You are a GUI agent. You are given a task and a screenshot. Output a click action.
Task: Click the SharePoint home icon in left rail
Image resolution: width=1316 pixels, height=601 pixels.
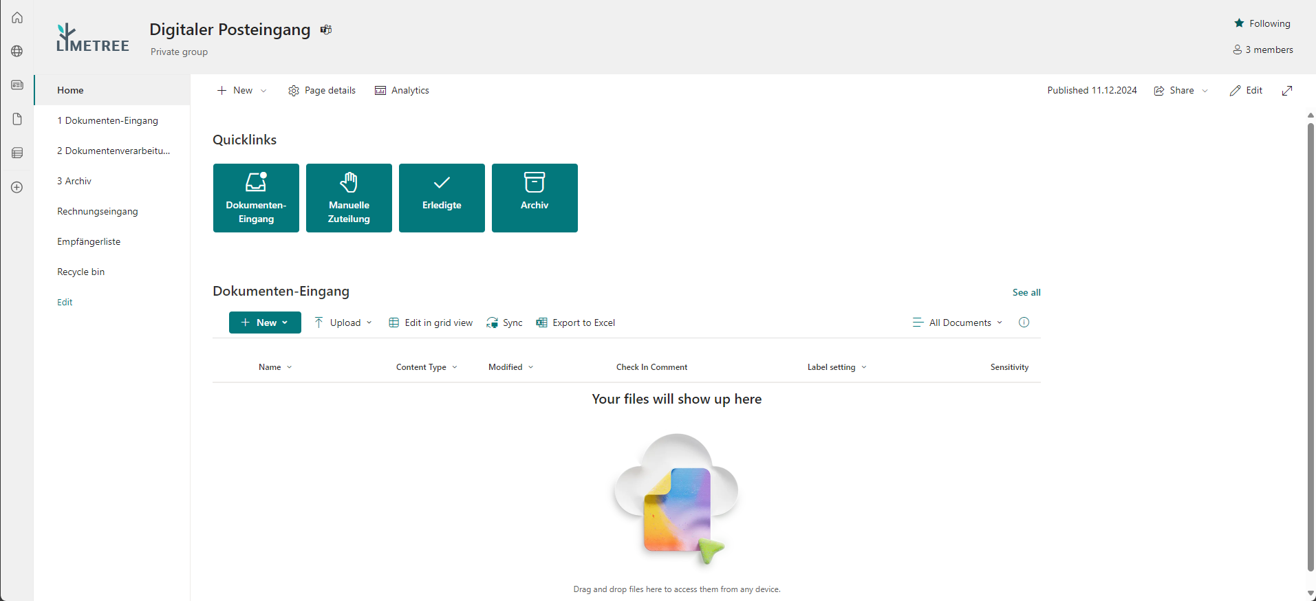17,18
